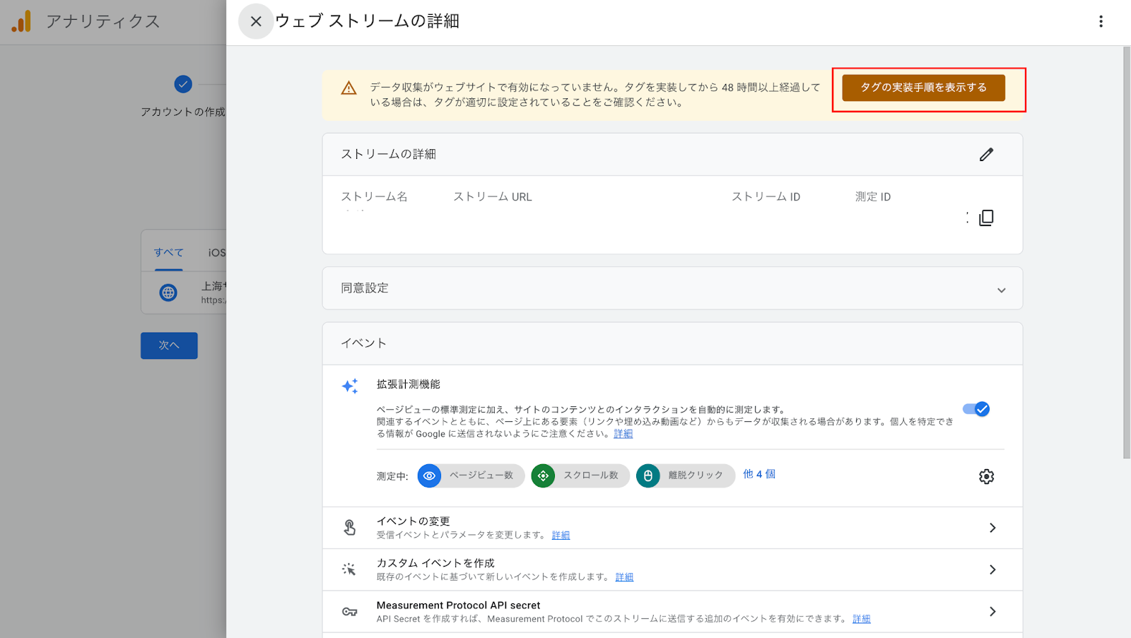Open enhanced measurement gear settings

(986, 477)
